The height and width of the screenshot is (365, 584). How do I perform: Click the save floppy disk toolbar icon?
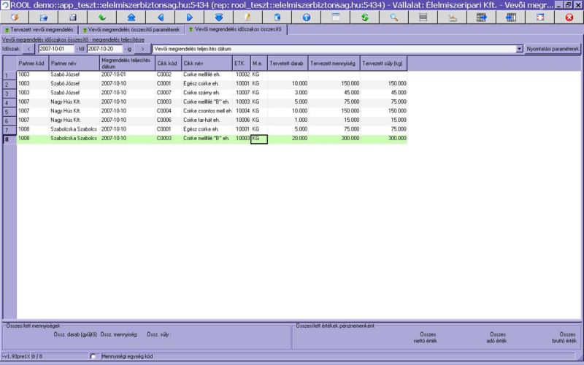click(72, 17)
